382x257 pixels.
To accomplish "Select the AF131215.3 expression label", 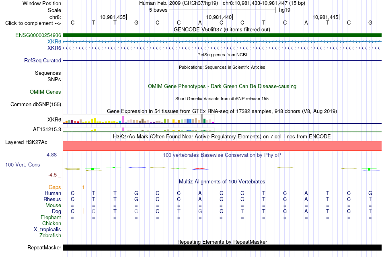I will click(x=47, y=130).
